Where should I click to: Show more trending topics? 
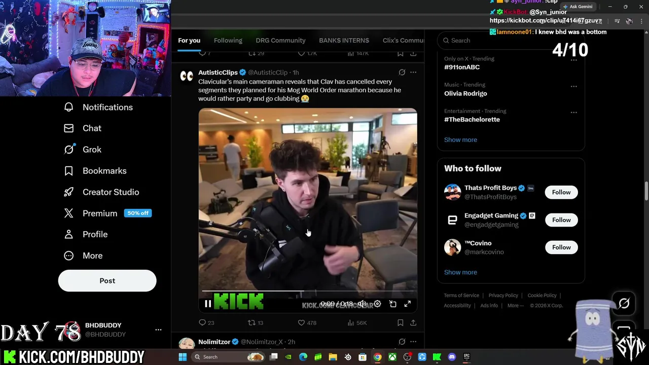click(x=460, y=140)
